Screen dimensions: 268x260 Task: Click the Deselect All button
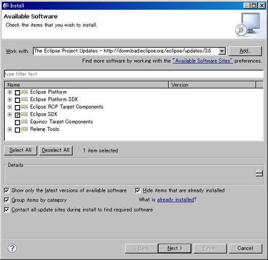pyautogui.click(x=56, y=150)
